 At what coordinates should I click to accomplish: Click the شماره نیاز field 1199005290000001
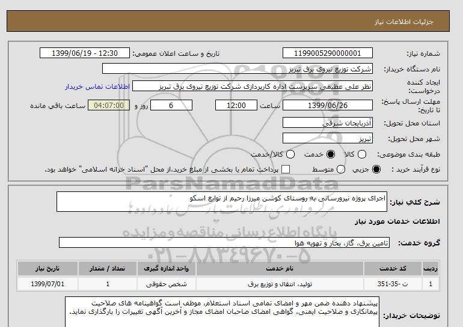pos(328,53)
